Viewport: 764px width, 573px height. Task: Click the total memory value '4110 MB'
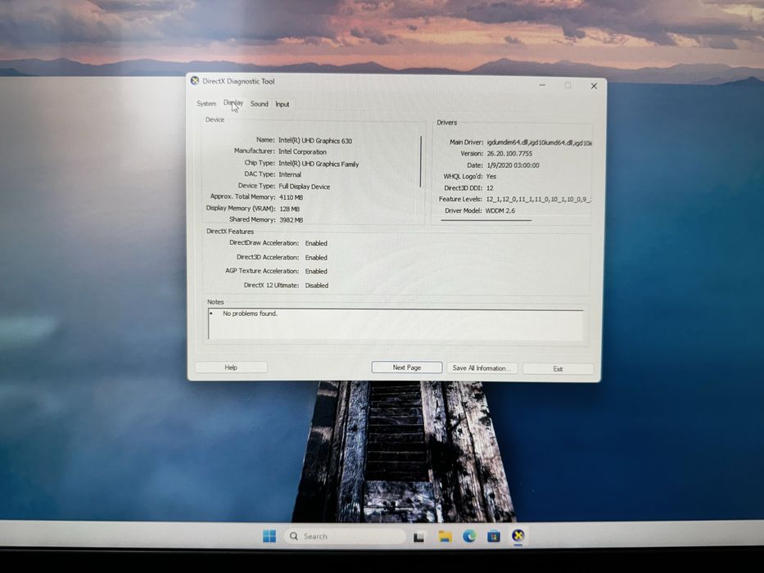291,197
